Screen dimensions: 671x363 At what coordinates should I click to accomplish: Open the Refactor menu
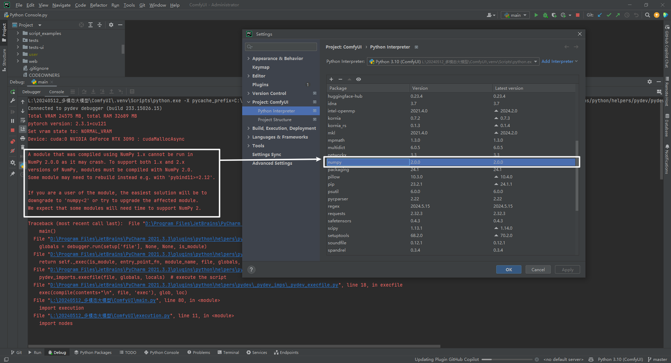[99, 5]
